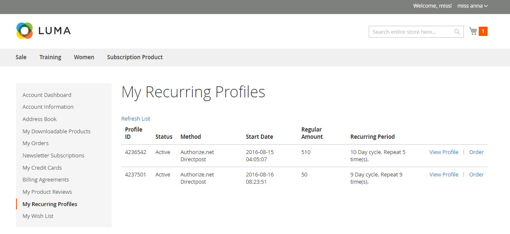Open My Wish List in sidebar
This screenshot has width=510, height=234.
tap(38, 216)
